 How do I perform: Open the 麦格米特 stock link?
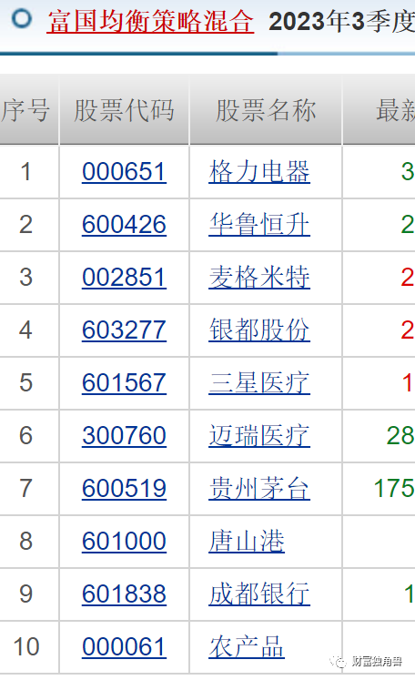tap(259, 278)
